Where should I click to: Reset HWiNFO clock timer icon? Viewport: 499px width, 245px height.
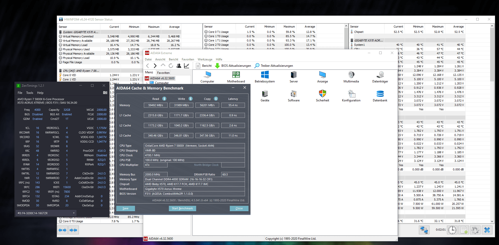[452, 230]
